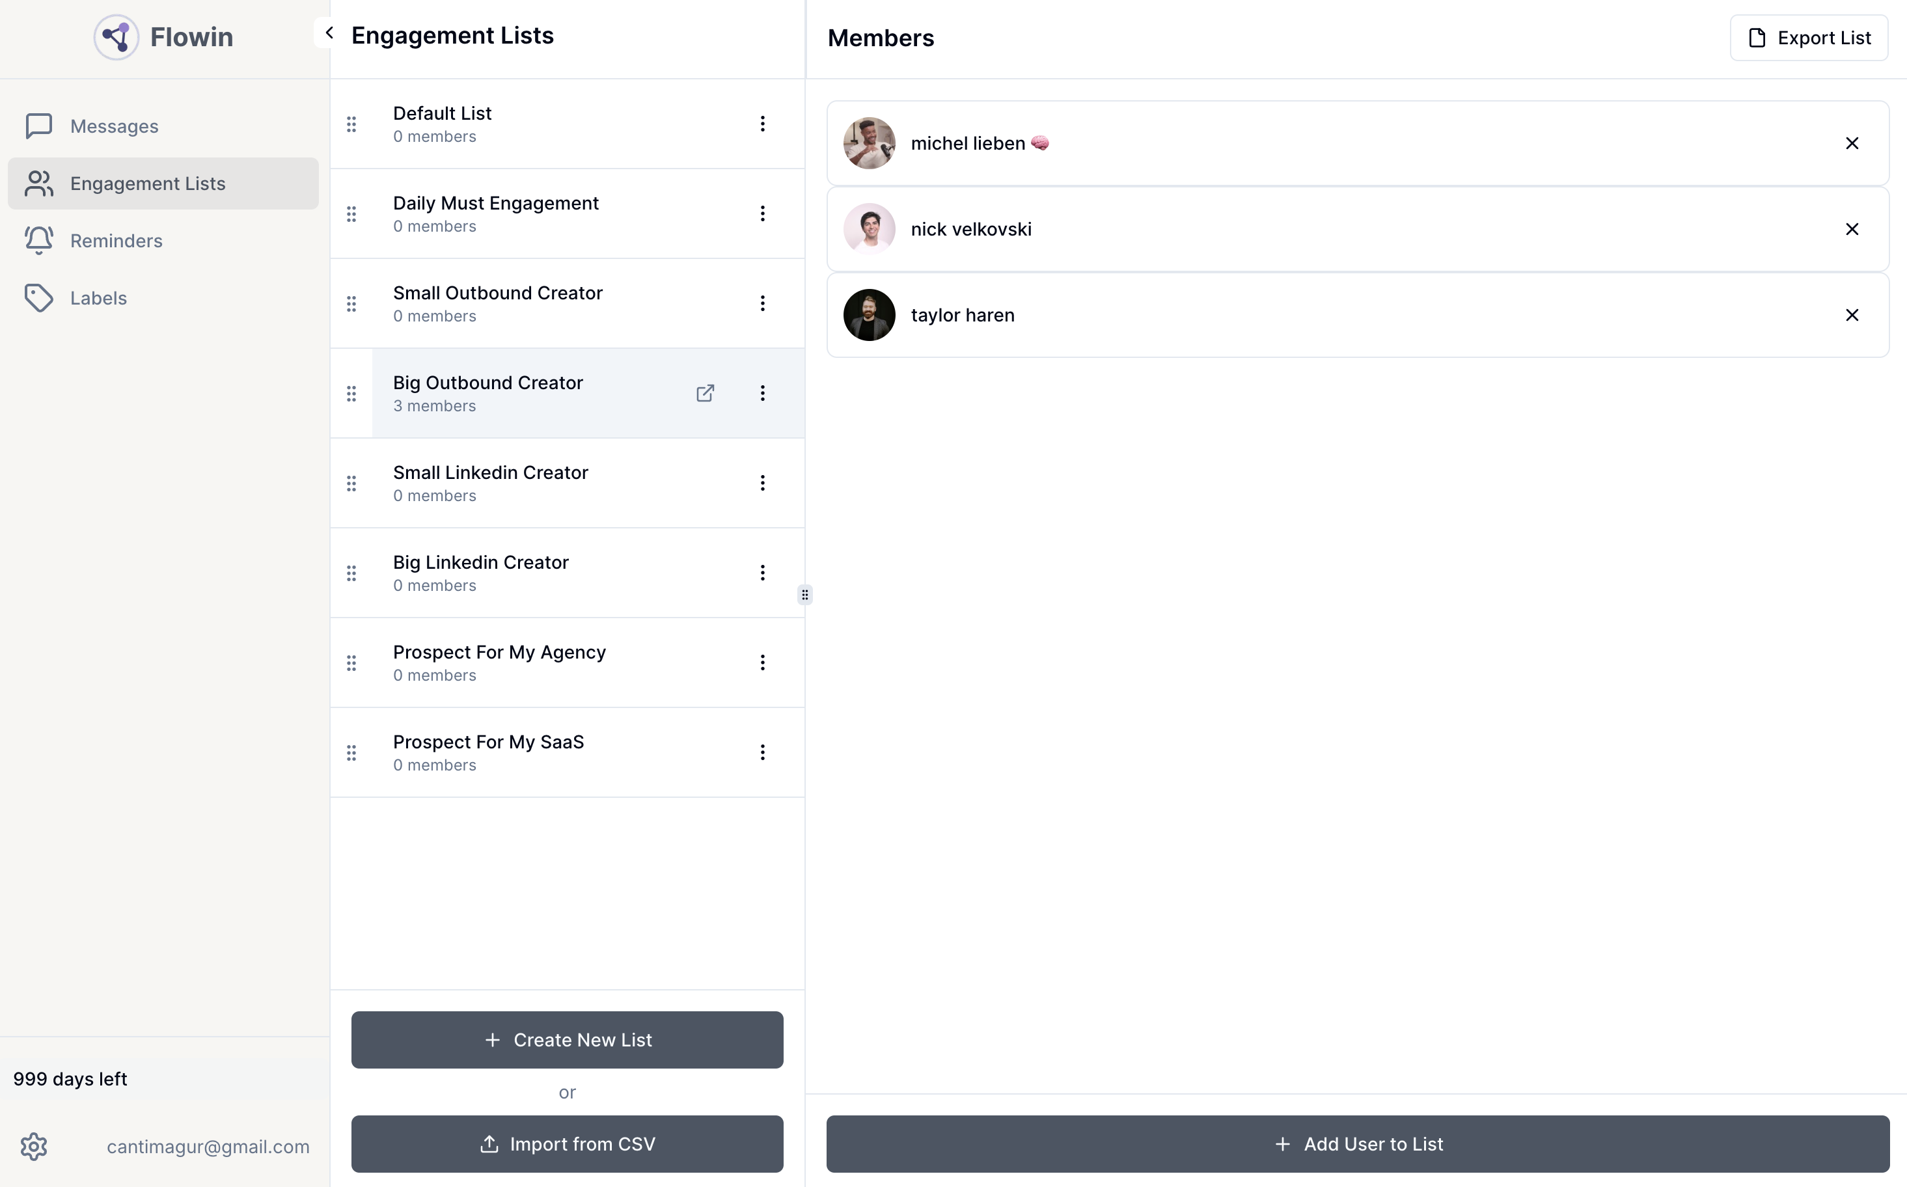
Task: Click the Create New List button
Action: [x=567, y=1039]
